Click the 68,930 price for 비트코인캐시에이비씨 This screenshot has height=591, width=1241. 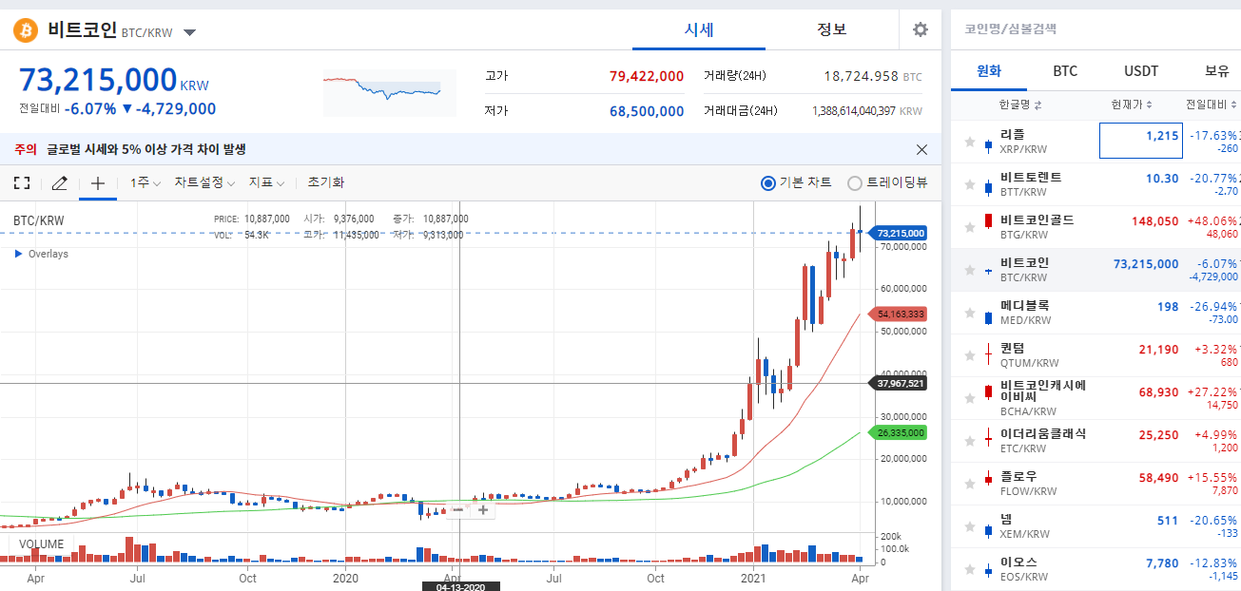coord(1158,391)
